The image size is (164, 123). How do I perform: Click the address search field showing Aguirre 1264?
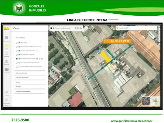pos(136,28)
